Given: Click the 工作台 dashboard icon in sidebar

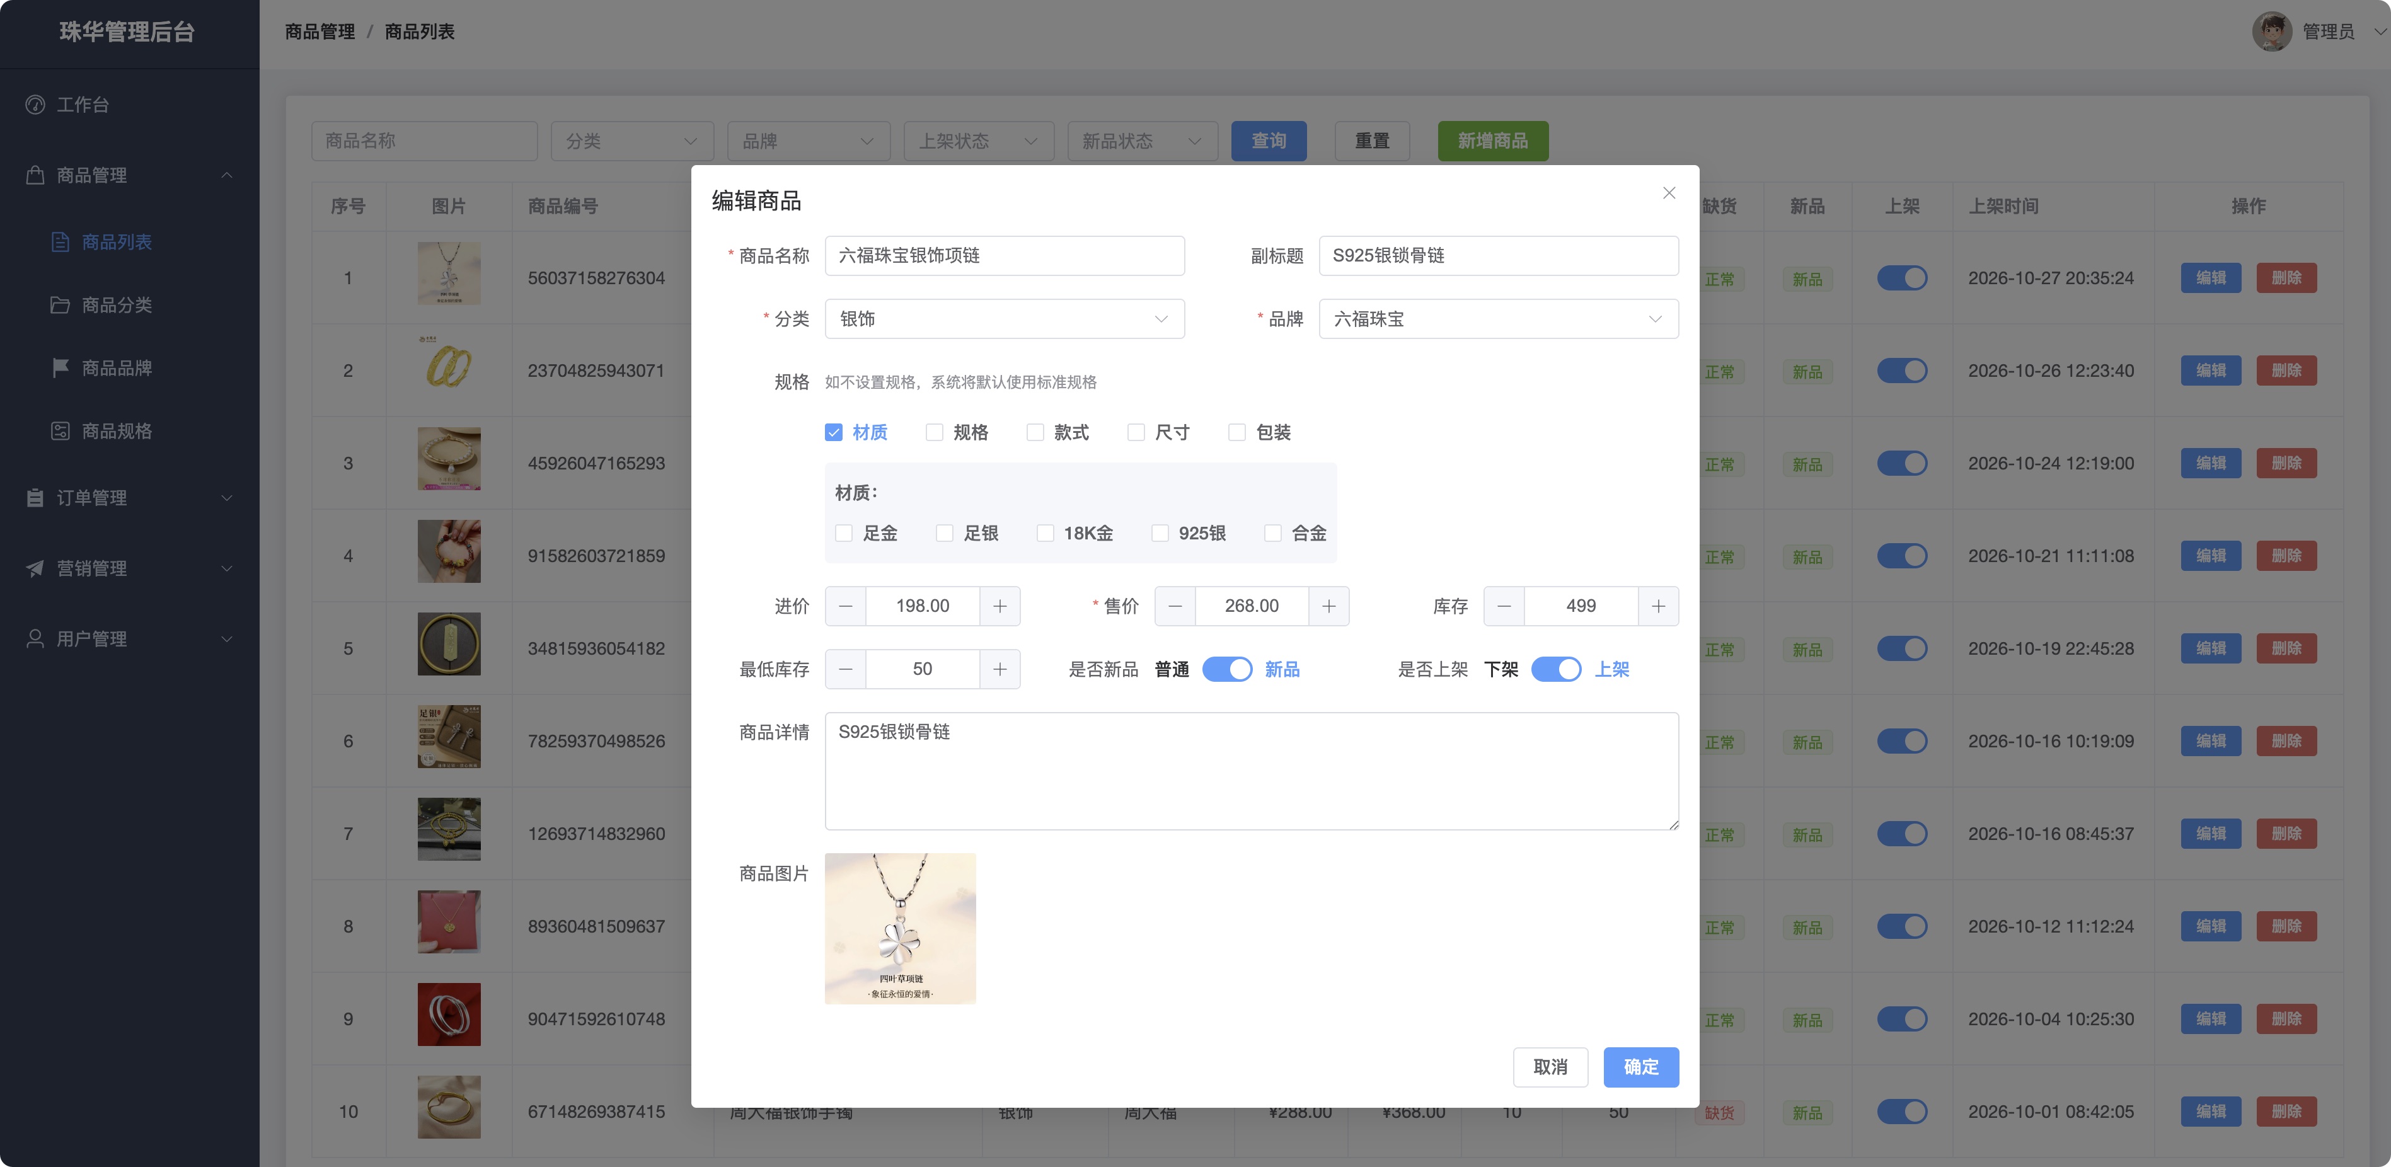Looking at the screenshot, I should point(35,105).
